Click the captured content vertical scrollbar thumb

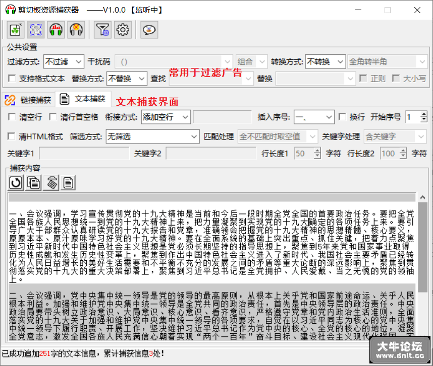coord(422,247)
